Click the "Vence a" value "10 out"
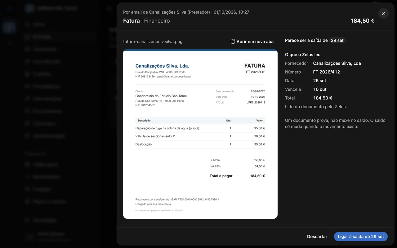397x248 pixels. point(320,89)
